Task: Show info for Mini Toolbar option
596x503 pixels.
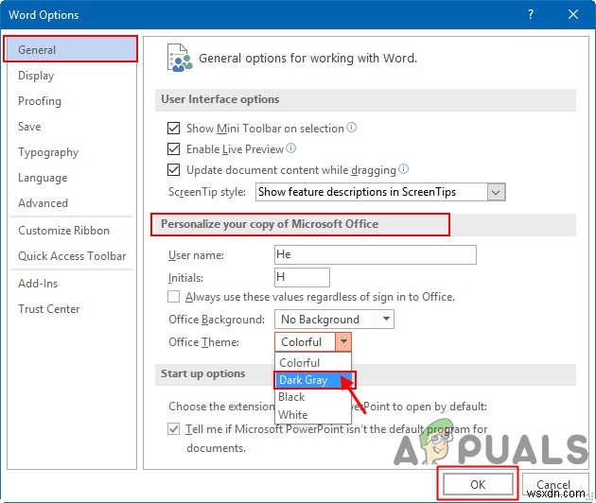Action: tap(352, 128)
